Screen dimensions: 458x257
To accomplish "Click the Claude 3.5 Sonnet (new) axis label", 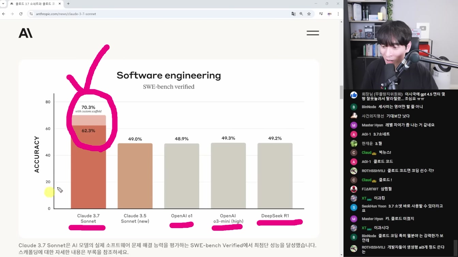I will coord(135,219).
